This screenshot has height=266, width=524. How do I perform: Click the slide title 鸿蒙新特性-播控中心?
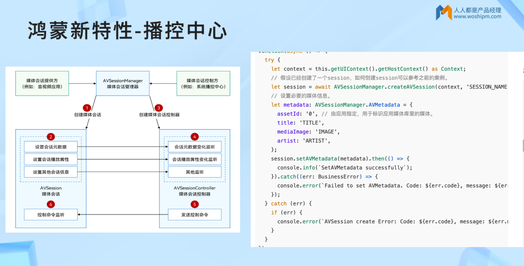pyautogui.click(x=127, y=31)
